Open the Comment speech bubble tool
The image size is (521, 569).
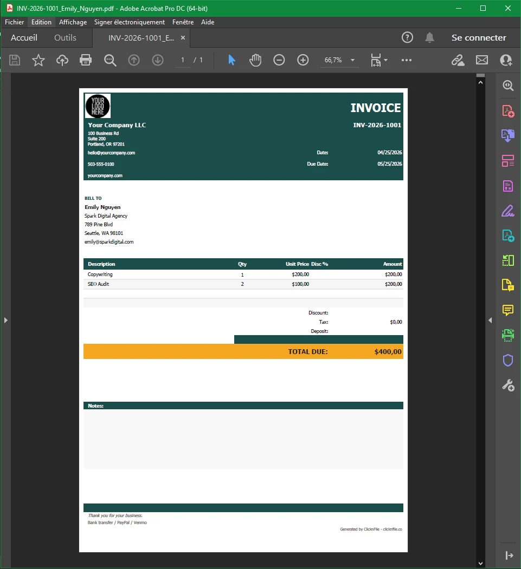pyautogui.click(x=508, y=310)
